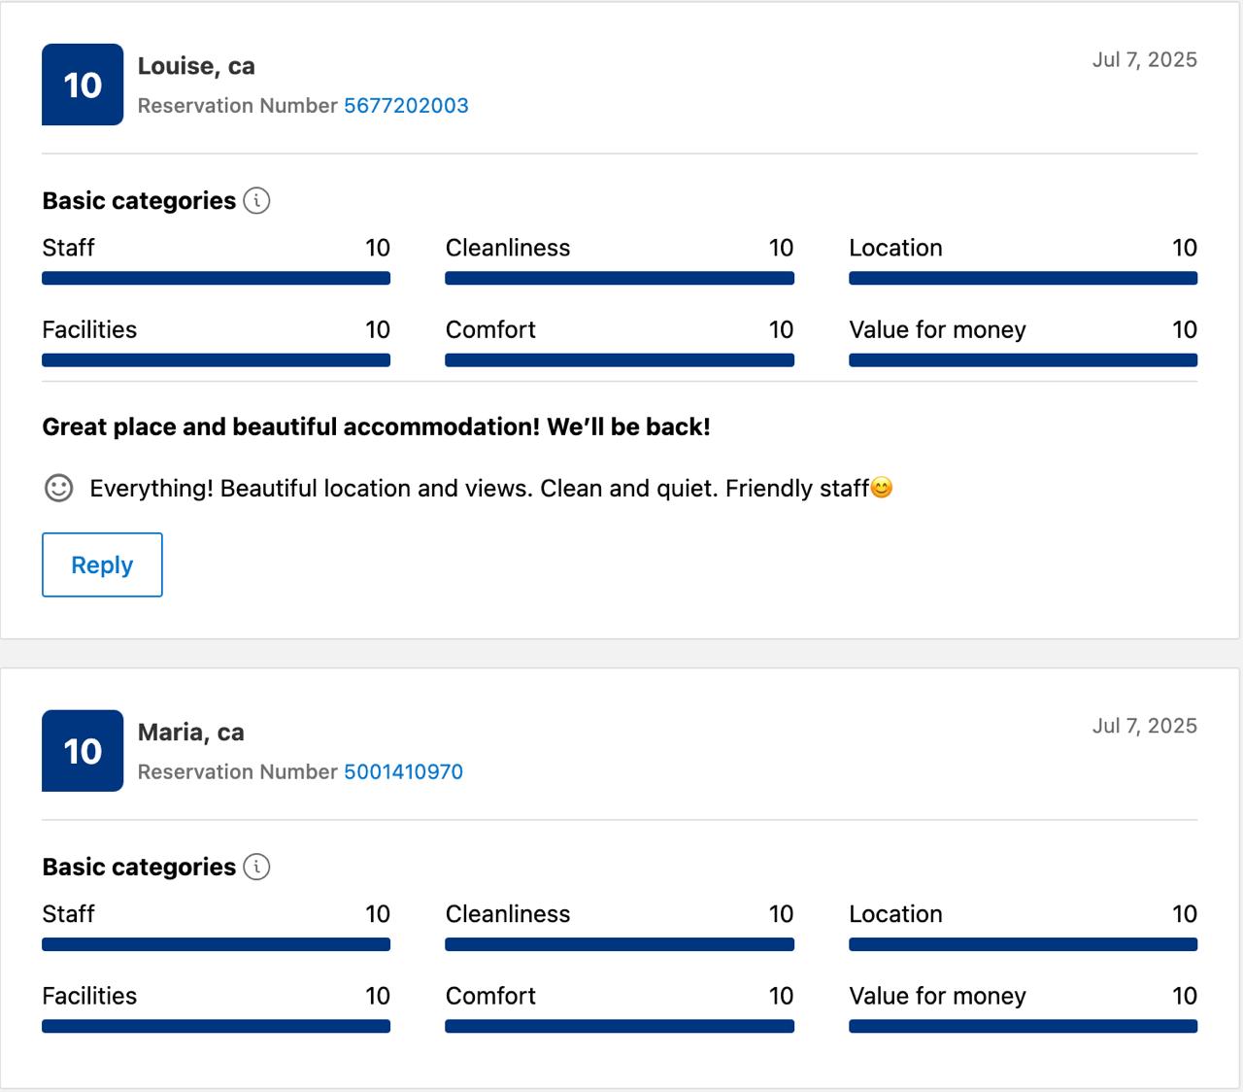The image size is (1243, 1092).
Task: Click info icon beside Louise's Basic categories
Action: click(256, 201)
